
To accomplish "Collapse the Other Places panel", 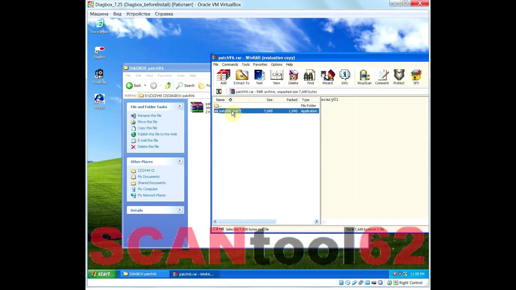I will pos(180,161).
